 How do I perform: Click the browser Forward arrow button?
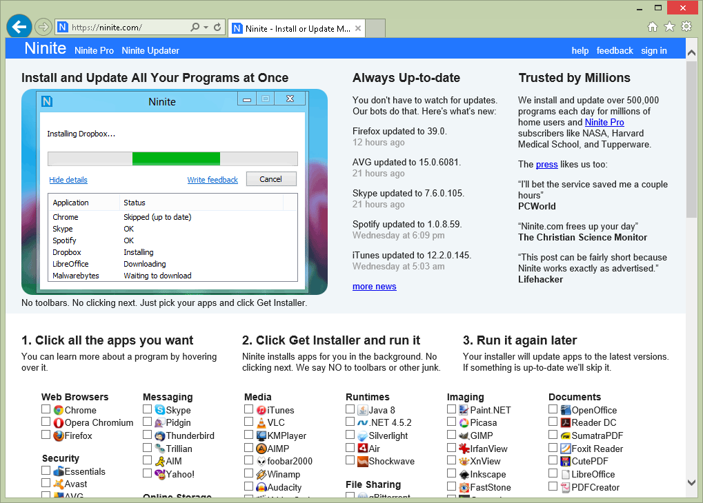[43, 27]
